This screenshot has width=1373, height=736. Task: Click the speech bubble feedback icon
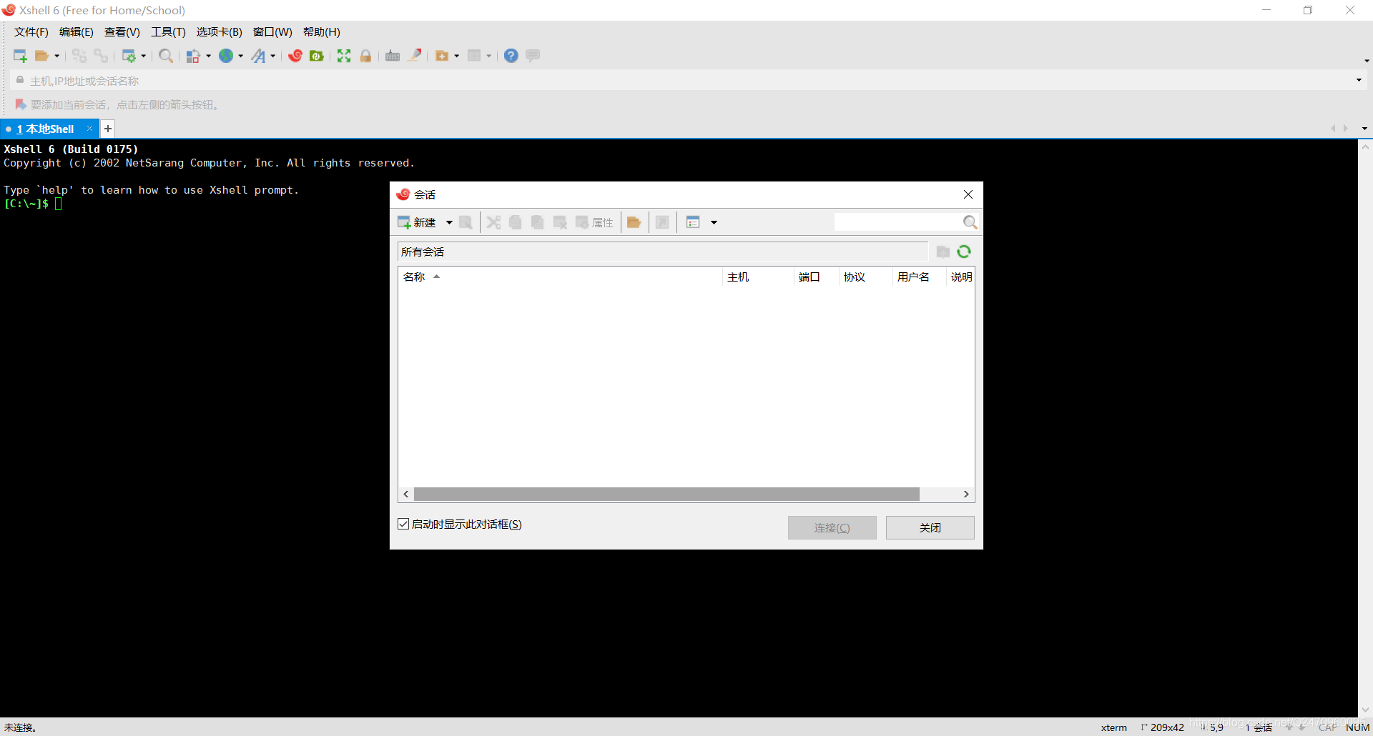[533, 56]
